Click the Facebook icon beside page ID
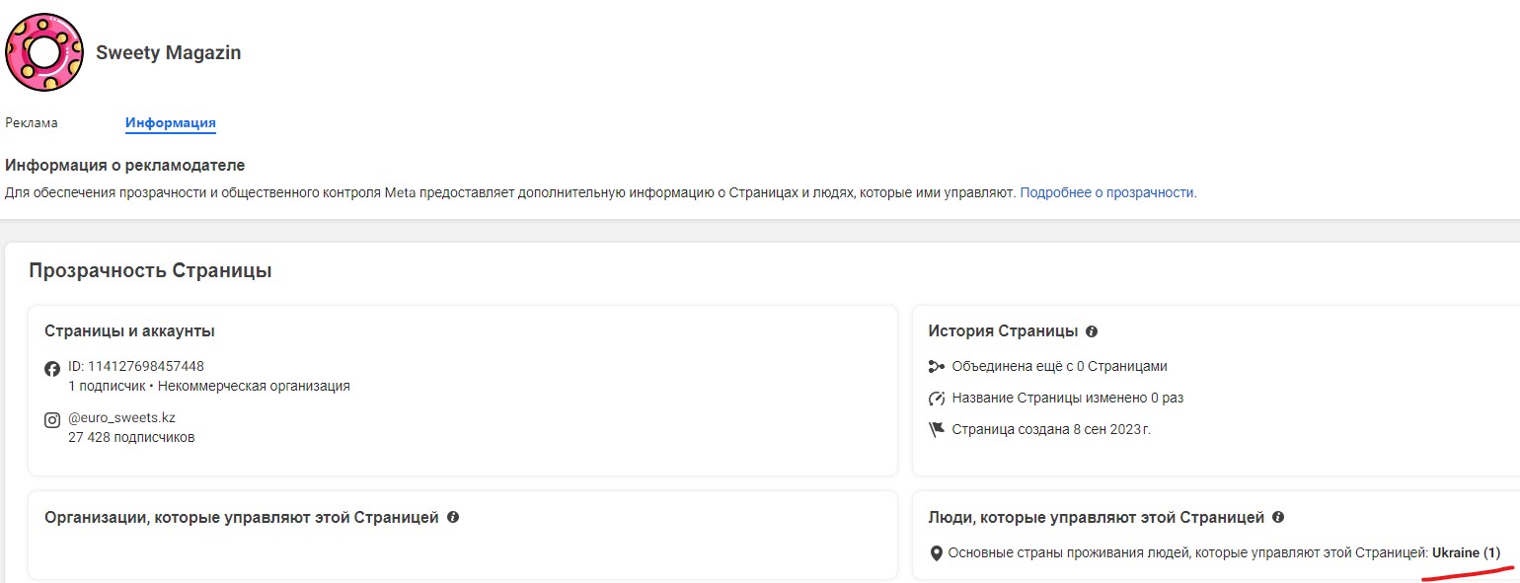 tap(53, 369)
